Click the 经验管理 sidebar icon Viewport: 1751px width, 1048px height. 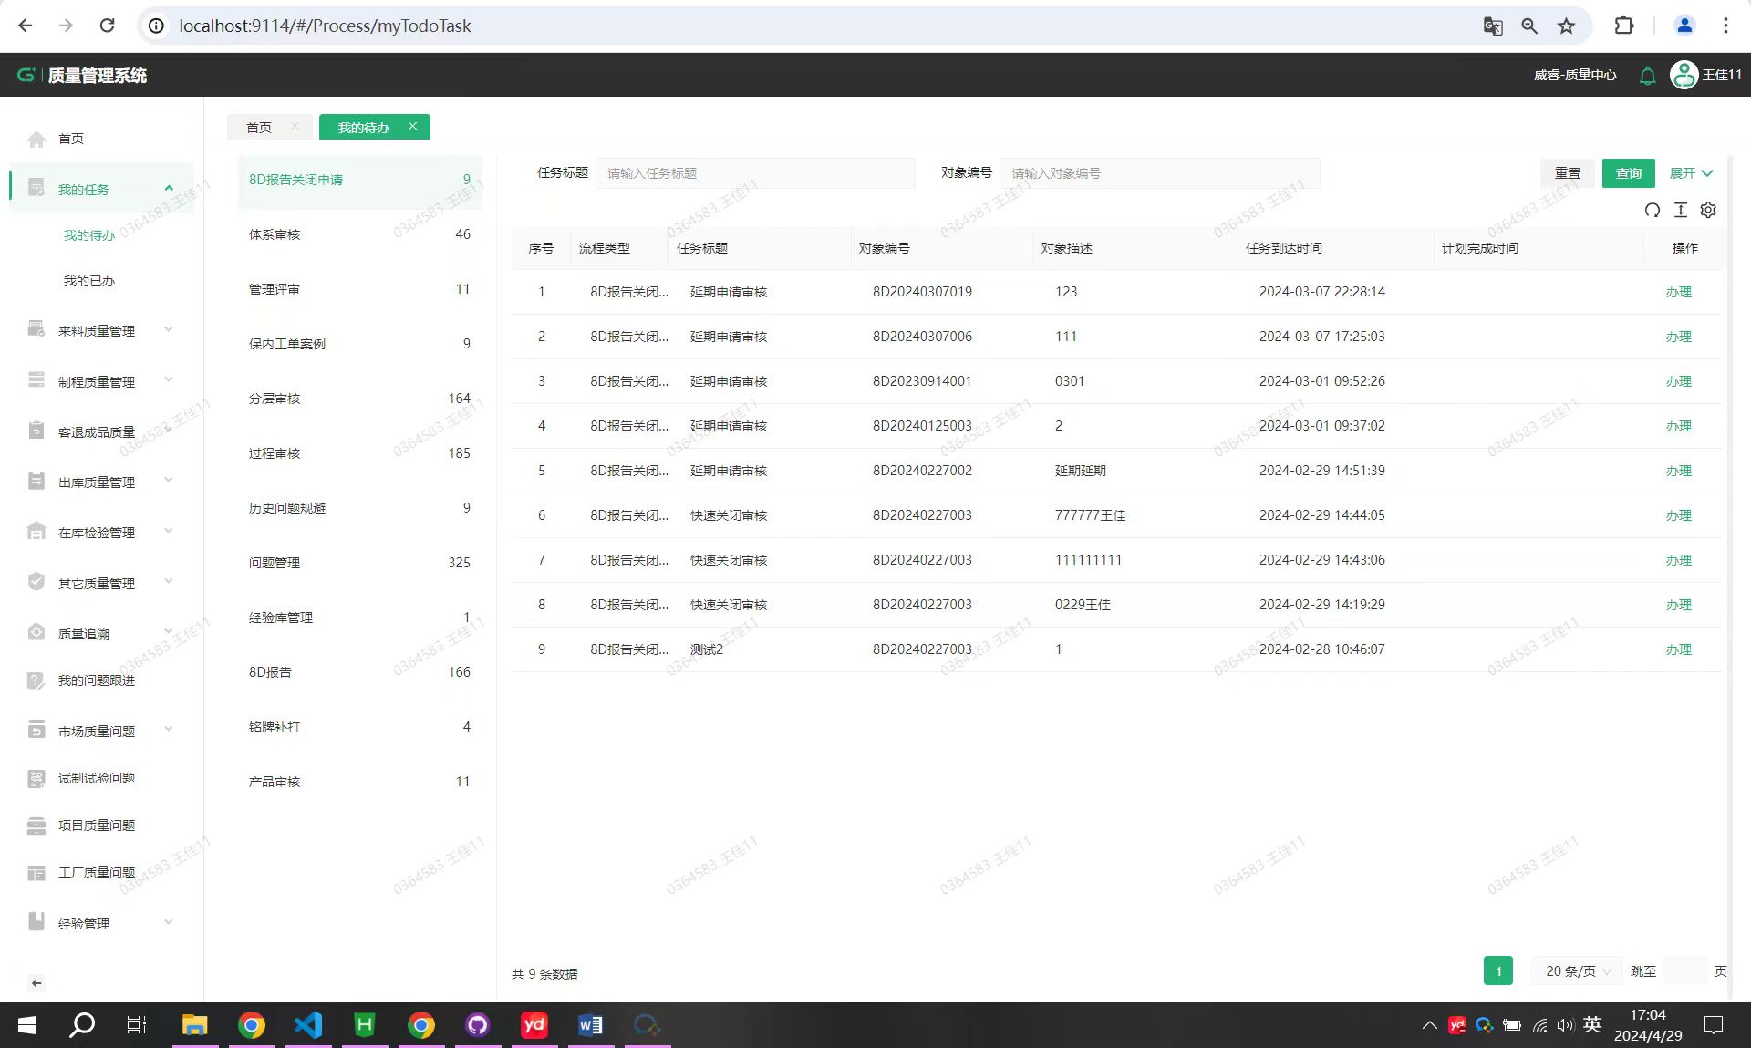[36, 922]
